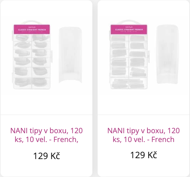Screen dimensions: 190x177
Task: Click the top-left compartment of the left box
Action: pyautogui.click(x=22, y=38)
